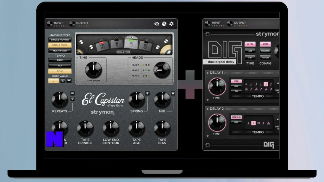Select SERIES config in DIG
This screenshot has width=324, height=182.
pos(265,44)
